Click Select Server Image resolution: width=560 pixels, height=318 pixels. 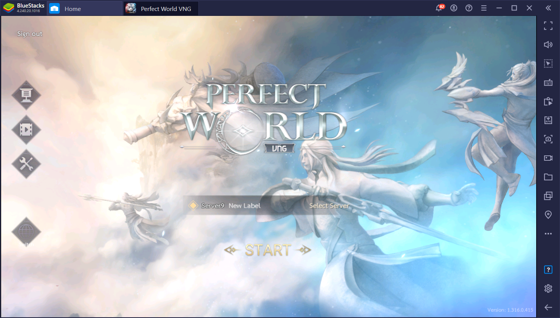pyautogui.click(x=329, y=206)
